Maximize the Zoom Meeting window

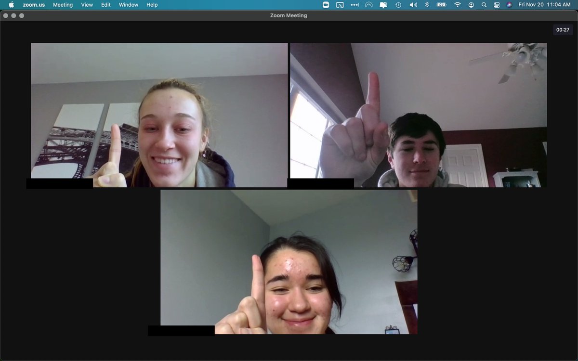(22, 15)
